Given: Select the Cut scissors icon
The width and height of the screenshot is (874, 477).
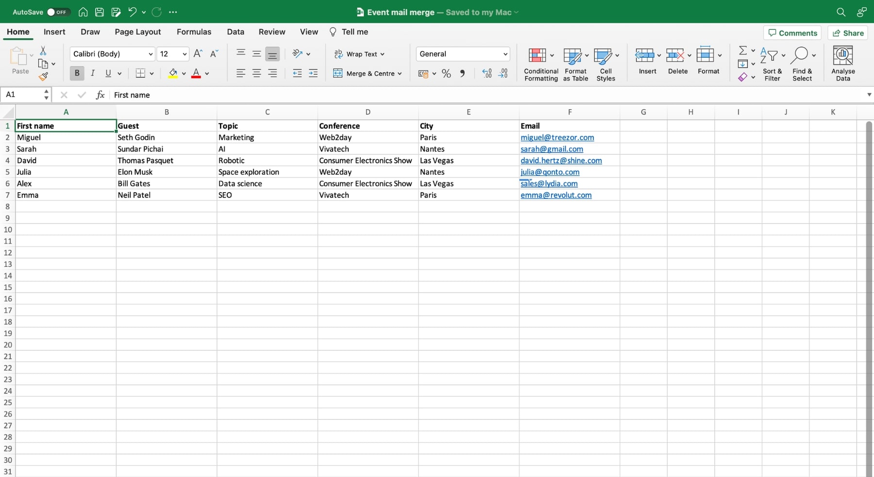Looking at the screenshot, I should pyautogui.click(x=43, y=50).
